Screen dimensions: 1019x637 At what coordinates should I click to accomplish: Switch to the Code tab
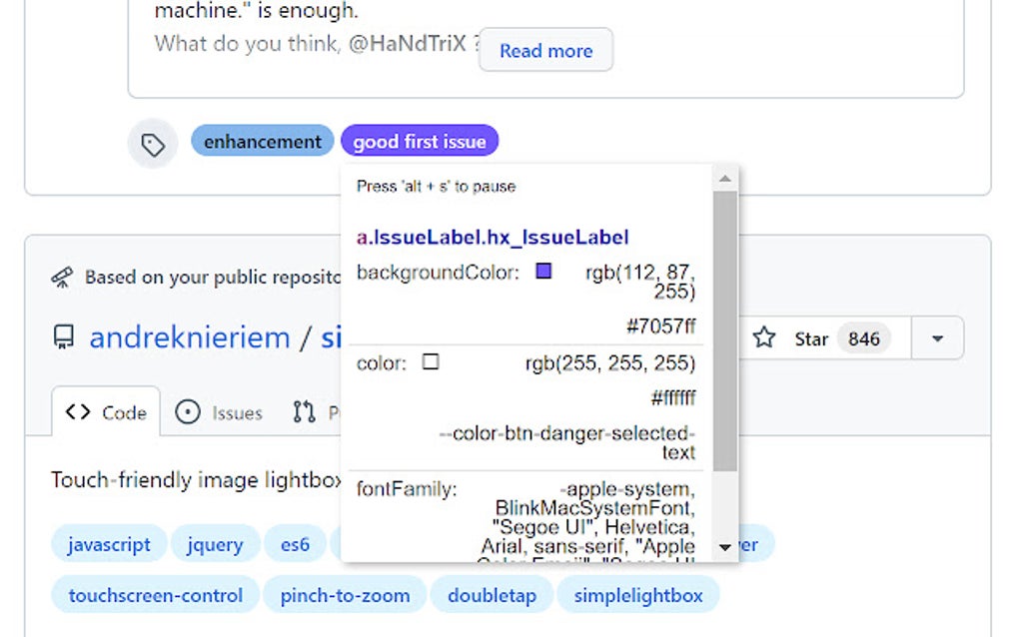(105, 411)
